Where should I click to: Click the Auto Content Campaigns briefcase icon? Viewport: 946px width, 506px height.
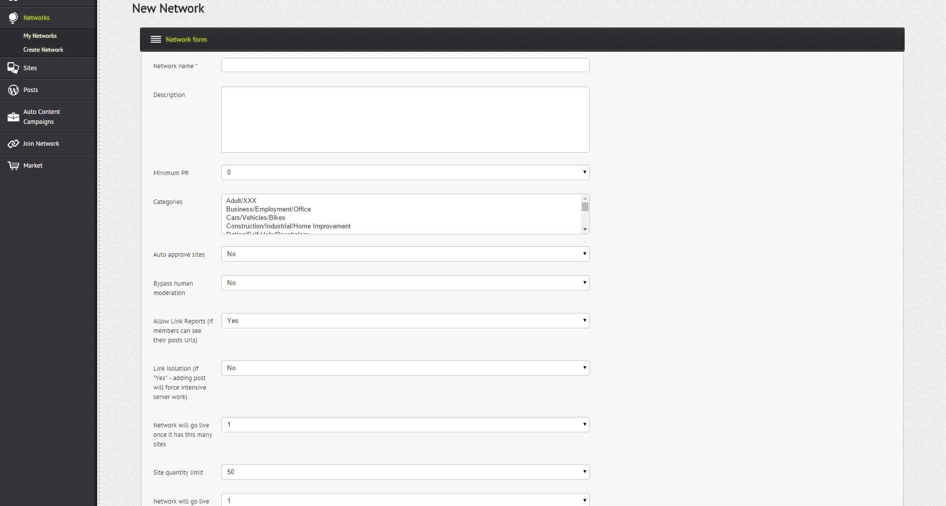tap(13, 117)
